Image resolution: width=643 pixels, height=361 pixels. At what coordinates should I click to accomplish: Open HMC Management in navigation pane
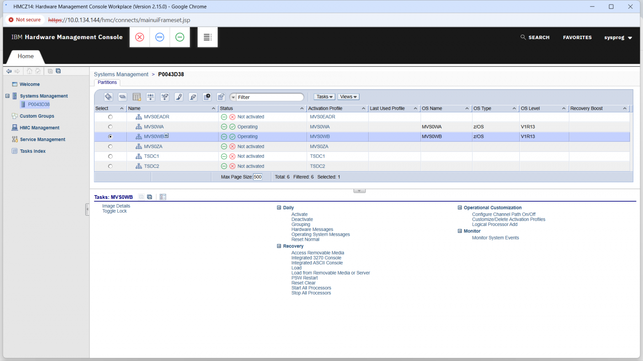click(40, 128)
